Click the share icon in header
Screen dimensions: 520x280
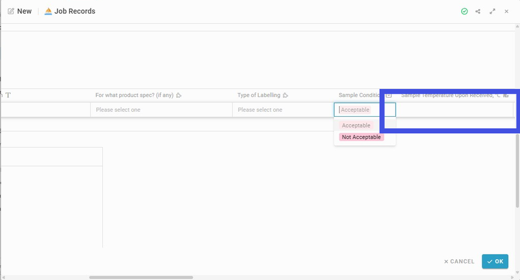[478, 11]
